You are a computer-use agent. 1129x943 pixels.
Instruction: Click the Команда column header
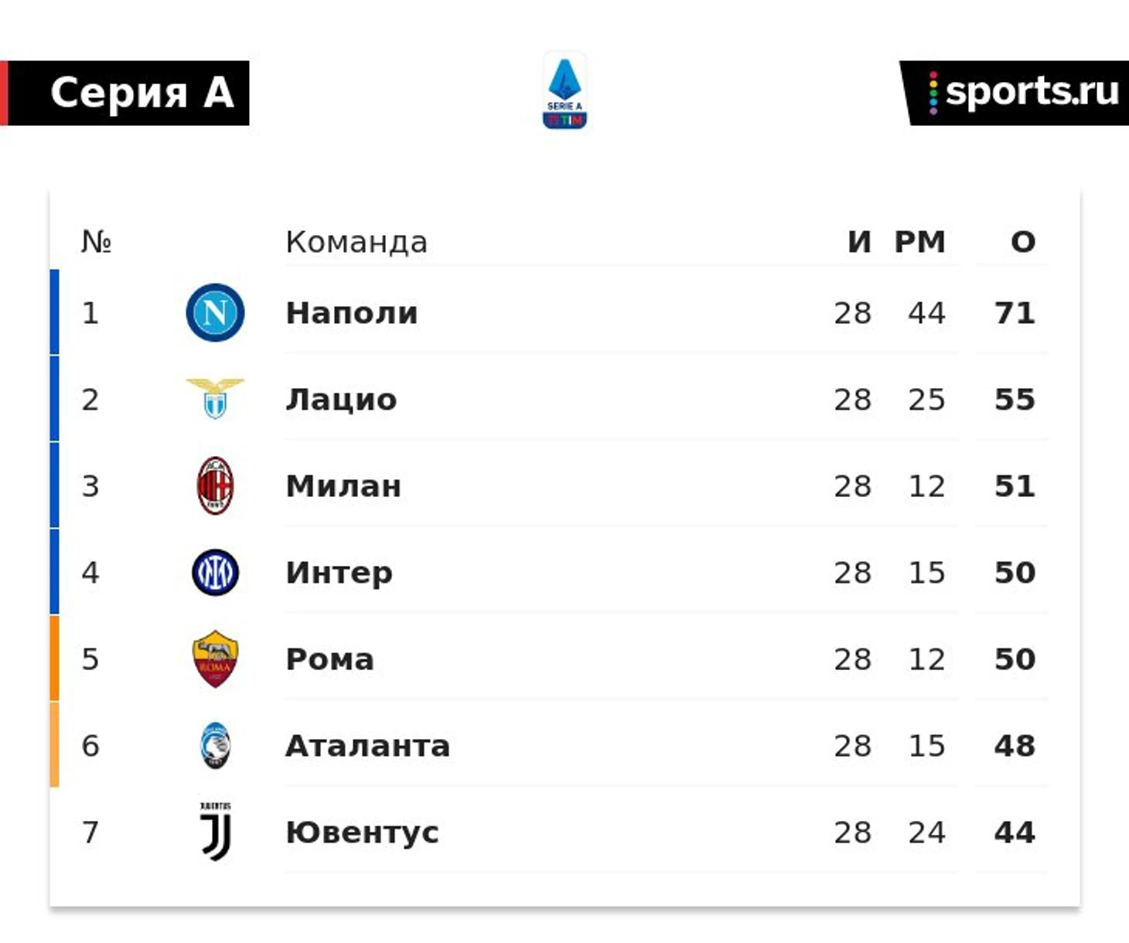pyautogui.click(x=356, y=242)
